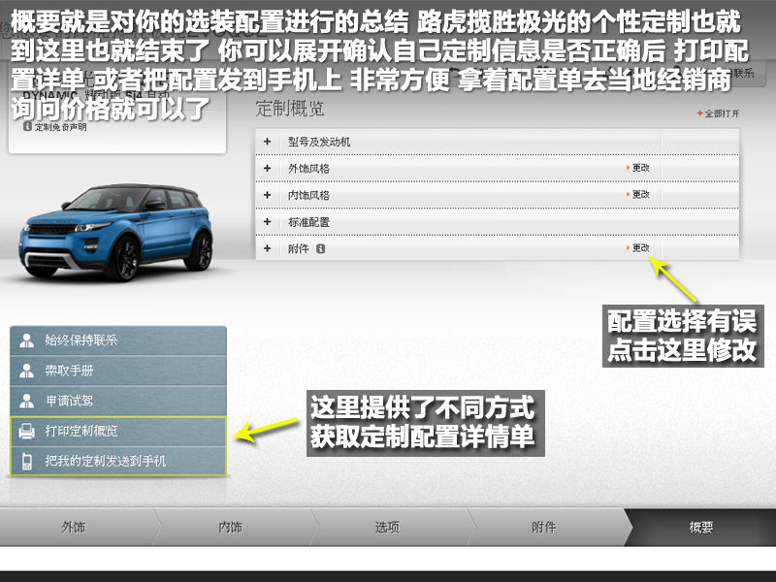
Task: Click 更改 for 附件
Action: (638, 248)
